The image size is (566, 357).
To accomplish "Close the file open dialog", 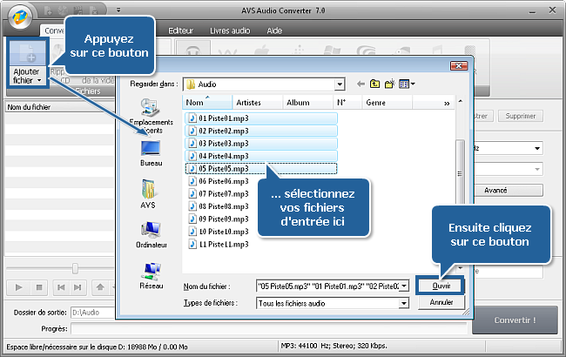I will 458,65.
